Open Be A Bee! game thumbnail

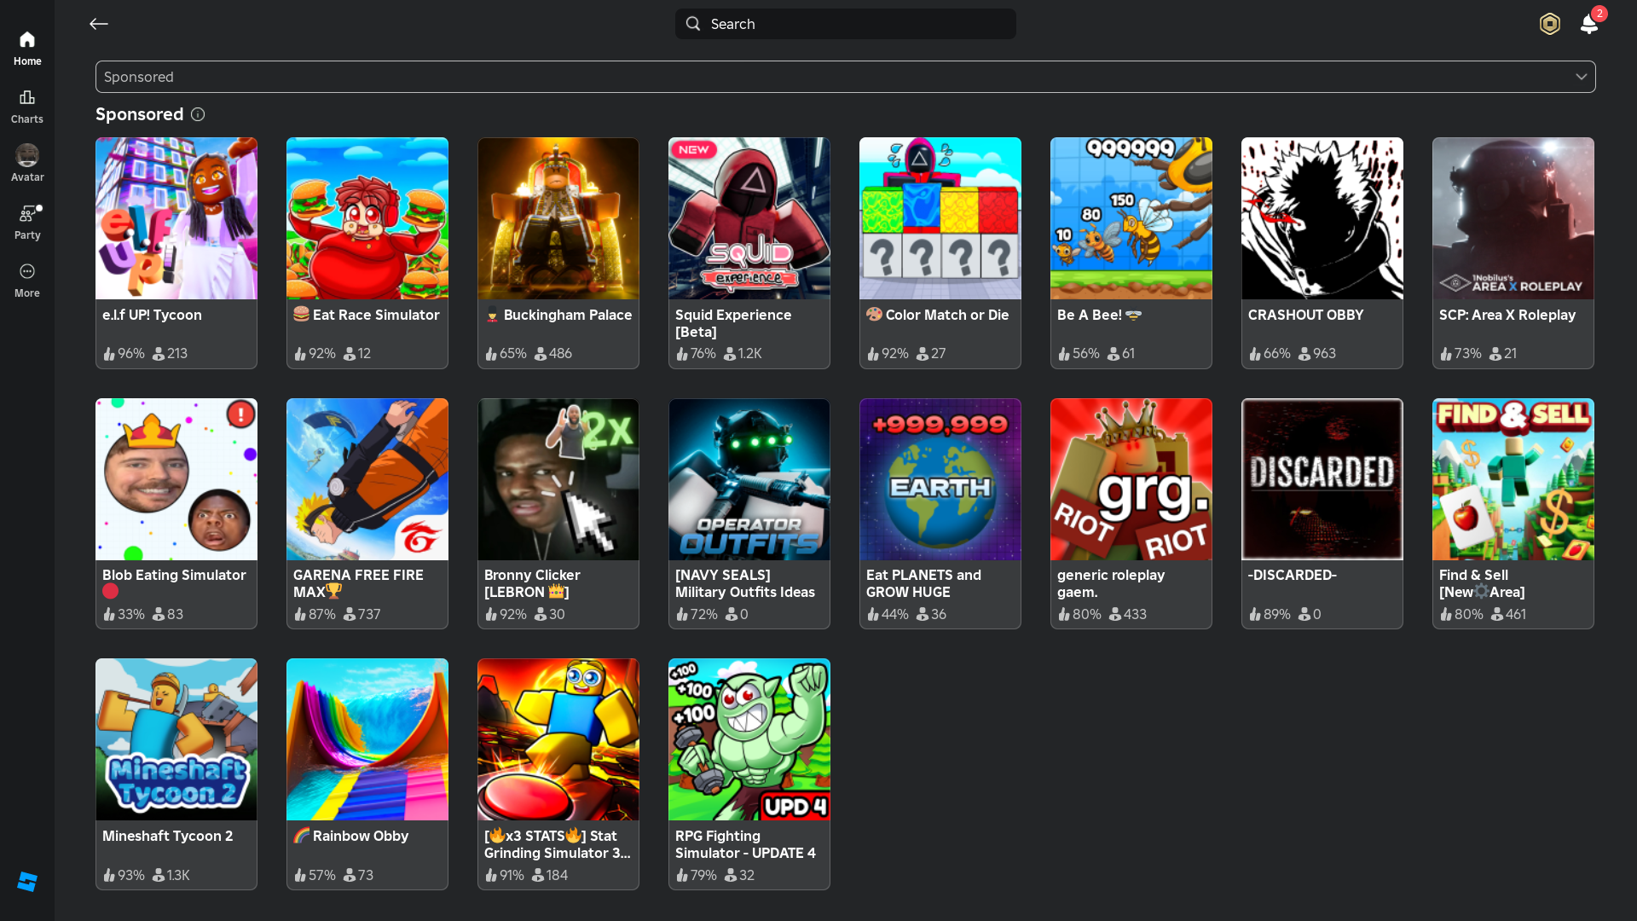tap(1131, 218)
